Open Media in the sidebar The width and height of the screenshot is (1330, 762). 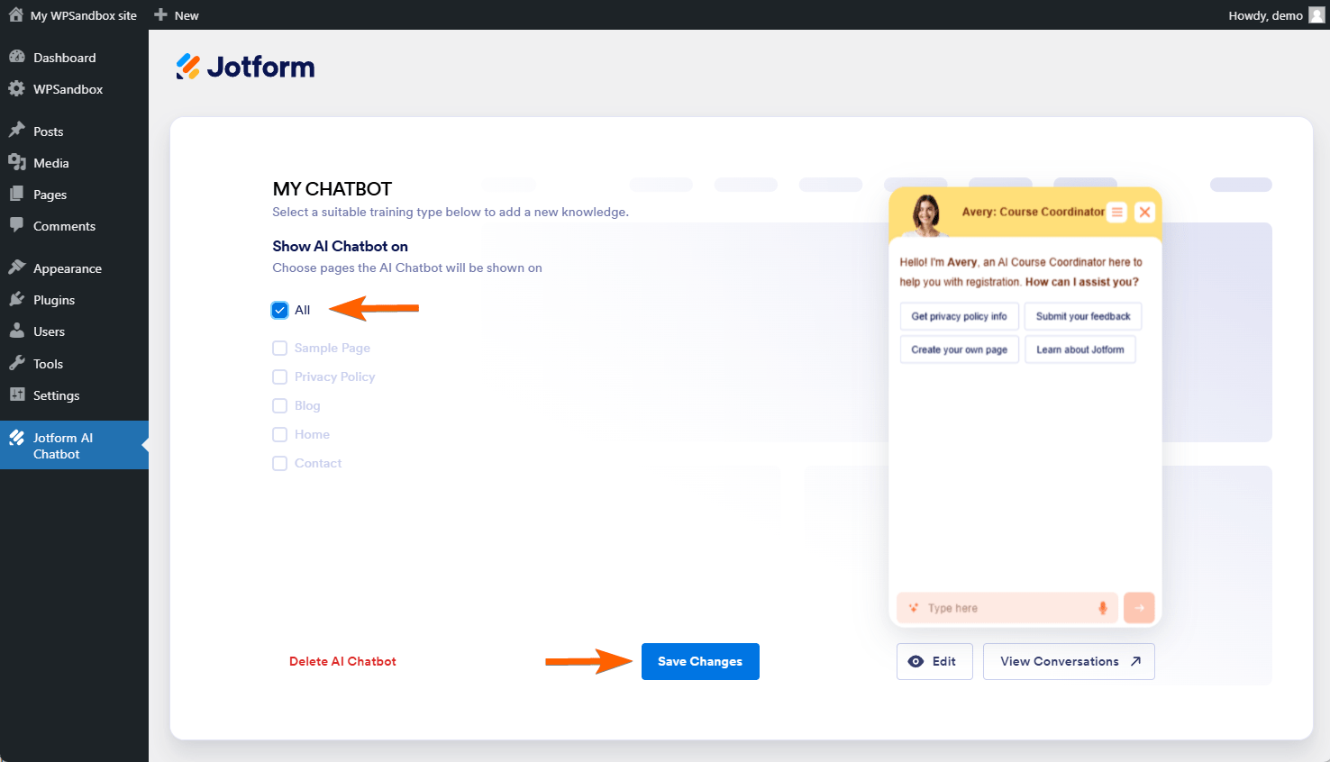[x=74, y=163]
